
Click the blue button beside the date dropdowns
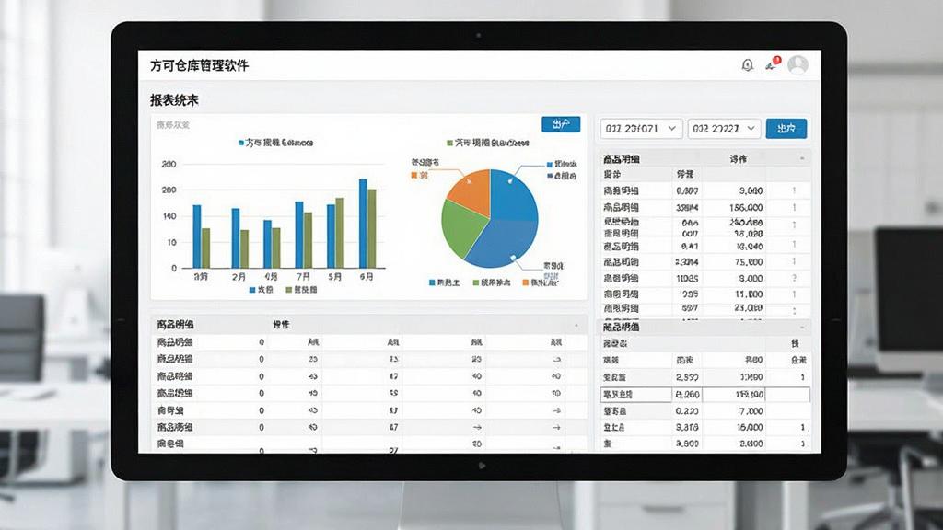[x=786, y=129]
